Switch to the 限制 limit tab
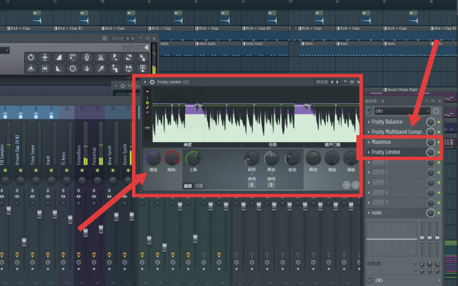The width and height of the screenshot is (458, 286). [x=188, y=186]
